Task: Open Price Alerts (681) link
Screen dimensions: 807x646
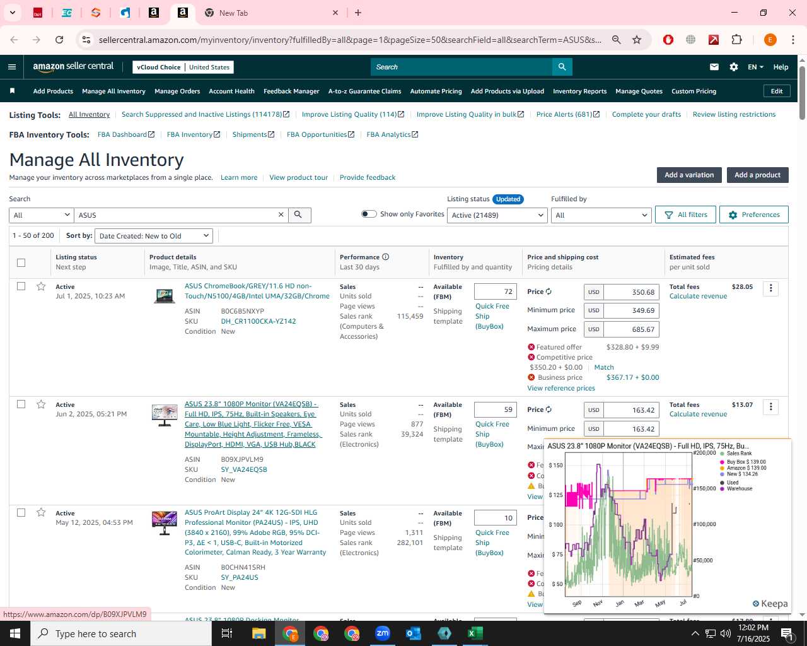Action: click(x=567, y=114)
